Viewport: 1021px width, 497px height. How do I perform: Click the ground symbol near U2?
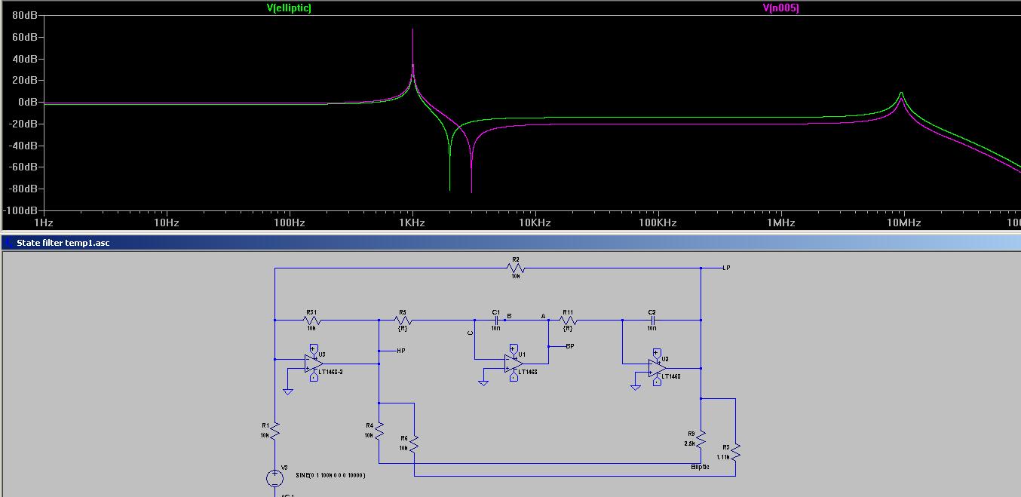coord(636,387)
